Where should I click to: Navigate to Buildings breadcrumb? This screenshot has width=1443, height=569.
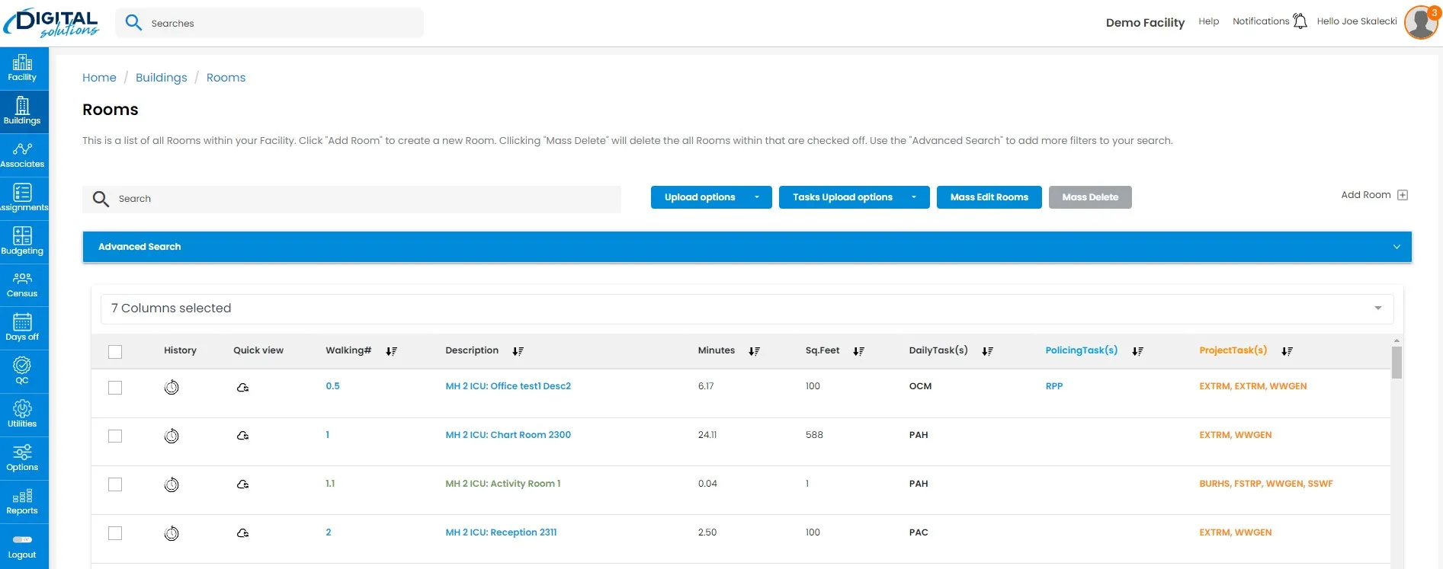coord(161,78)
